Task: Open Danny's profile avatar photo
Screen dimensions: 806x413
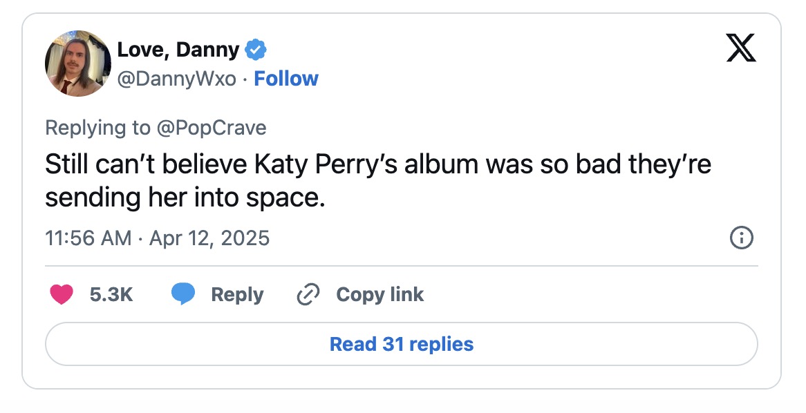Action: pyautogui.click(x=78, y=64)
